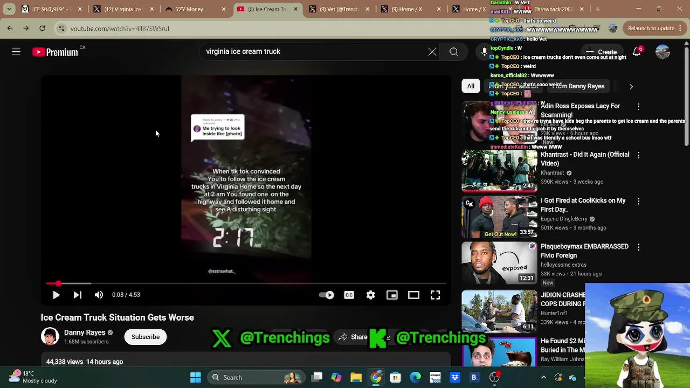The width and height of the screenshot is (690, 388).
Task: Open Windows Start menu
Action: 196,378
